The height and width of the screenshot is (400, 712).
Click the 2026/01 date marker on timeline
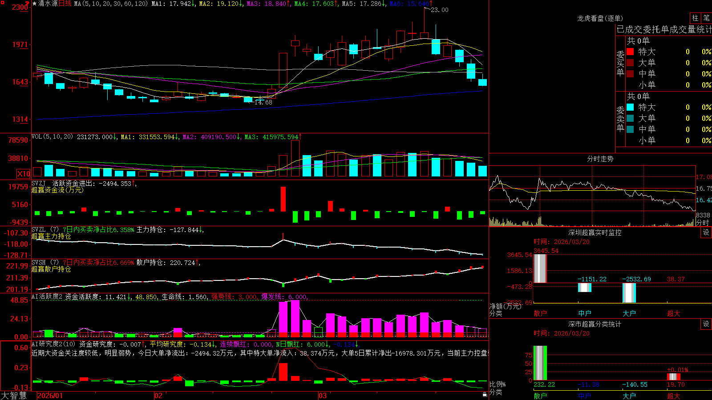pyautogui.click(x=50, y=396)
